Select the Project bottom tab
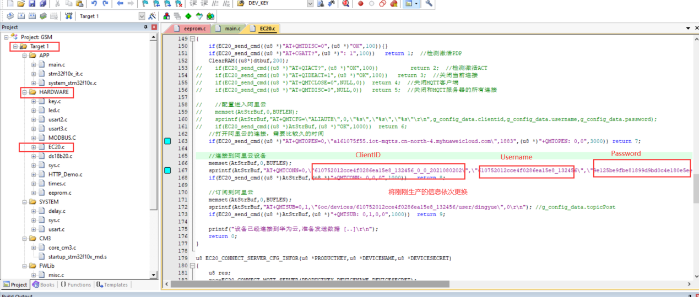699x297 pixels. pyautogui.click(x=15, y=284)
